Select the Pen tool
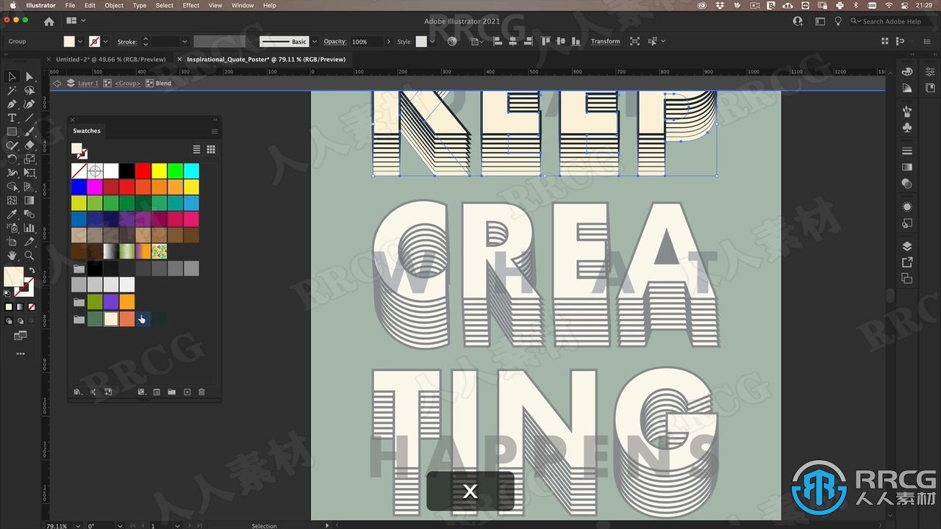This screenshot has height=529, width=941. click(12, 104)
